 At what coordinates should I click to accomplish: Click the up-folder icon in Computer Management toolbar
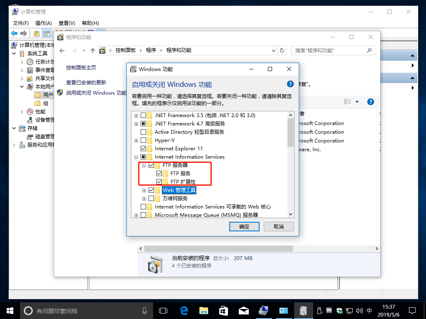tap(37, 33)
